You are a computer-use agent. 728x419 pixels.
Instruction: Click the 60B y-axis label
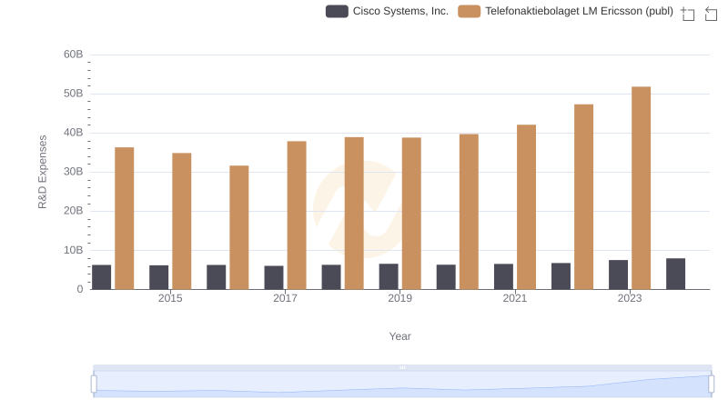pos(74,55)
